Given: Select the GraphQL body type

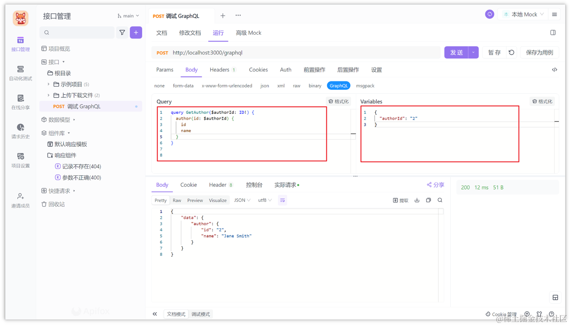Looking at the screenshot, I should [x=338, y=86].
